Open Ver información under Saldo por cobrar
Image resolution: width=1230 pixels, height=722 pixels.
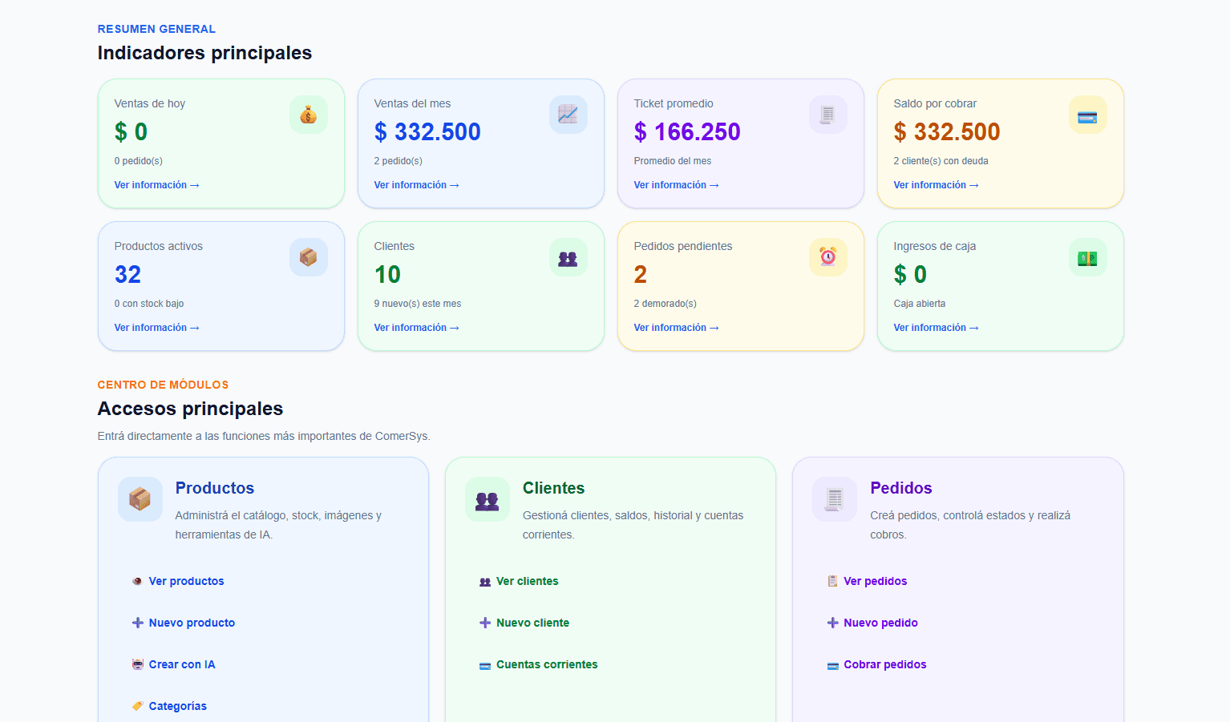(936, 185)
